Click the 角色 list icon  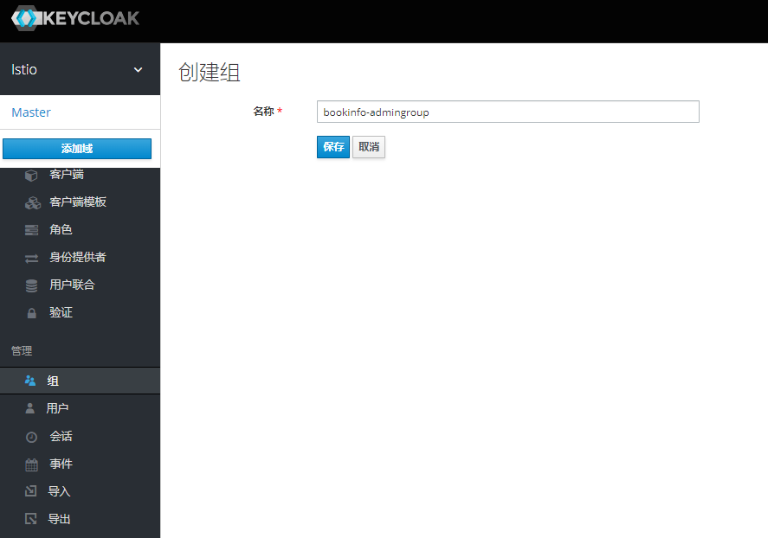[31, 230]
